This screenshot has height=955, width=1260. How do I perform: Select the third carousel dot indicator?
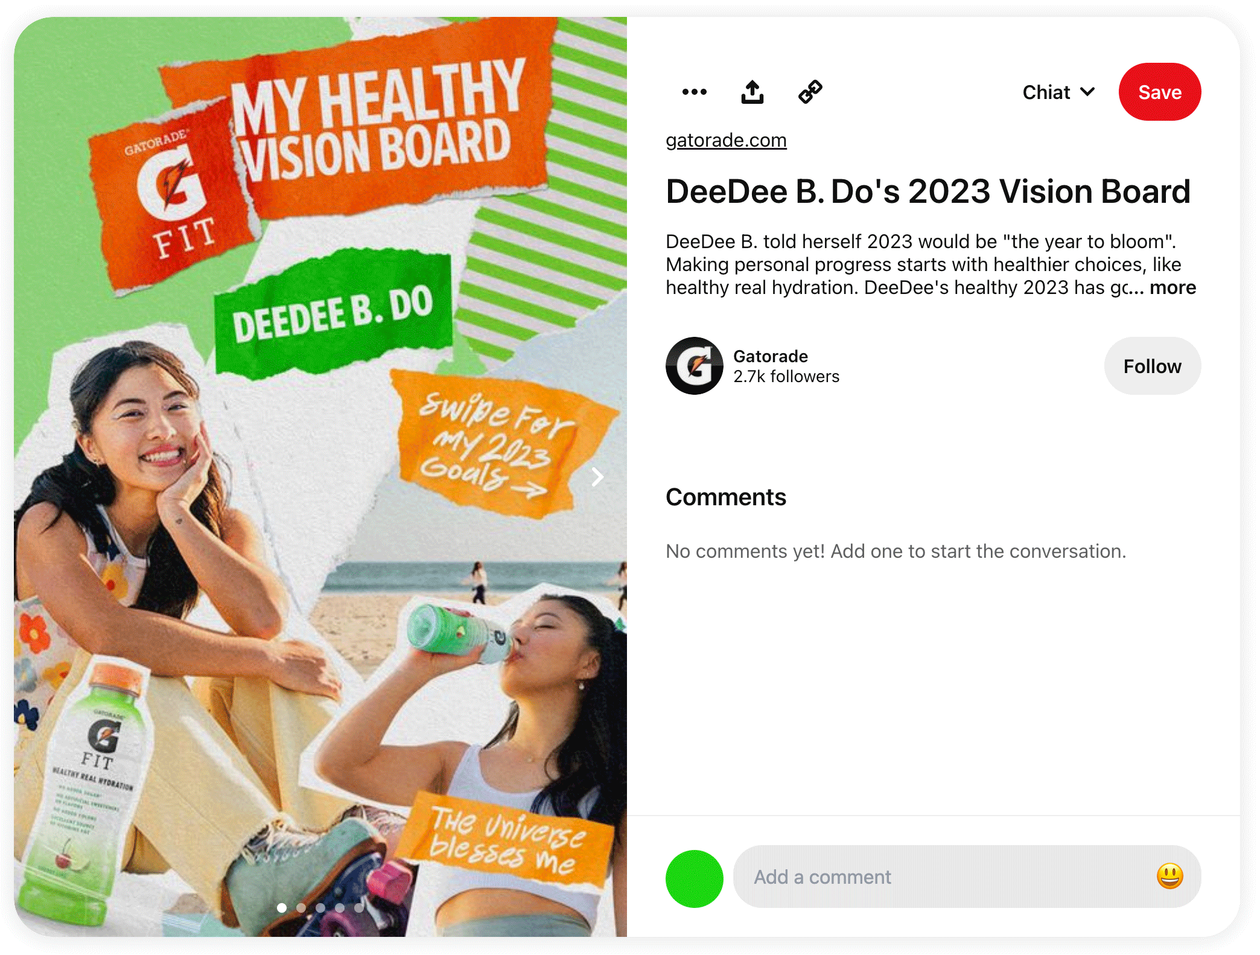(320, 907)
